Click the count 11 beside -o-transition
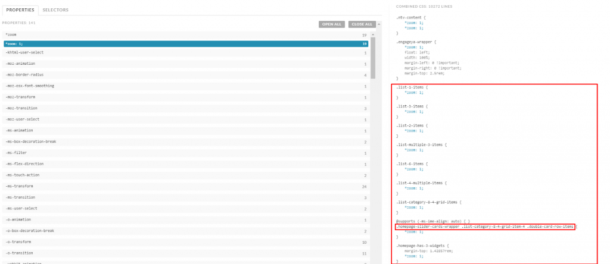 point(365,253)
